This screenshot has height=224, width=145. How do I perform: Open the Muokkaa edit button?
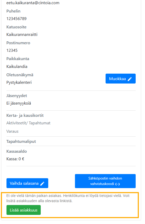pos(121,79)
